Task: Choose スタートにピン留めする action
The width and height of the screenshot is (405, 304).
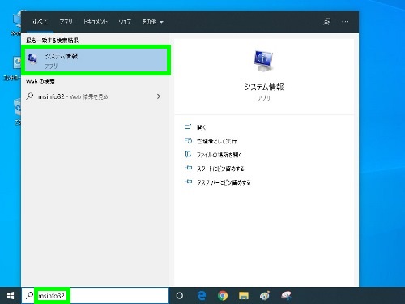Action: [220, 169]
